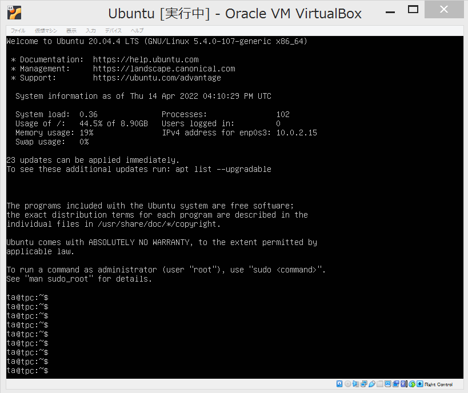Screen dimensions: 468x393
Task: Open the ファイル menu
Action: coord(18,30)
